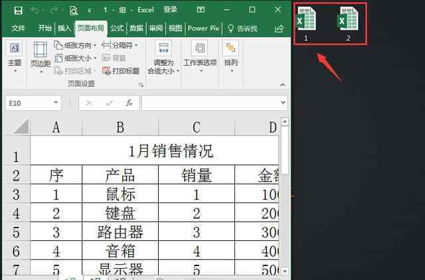The width and height of the screenshot is (425, 280).
Task: Open Page Setup dialog launcher
Action: point(141,85)
